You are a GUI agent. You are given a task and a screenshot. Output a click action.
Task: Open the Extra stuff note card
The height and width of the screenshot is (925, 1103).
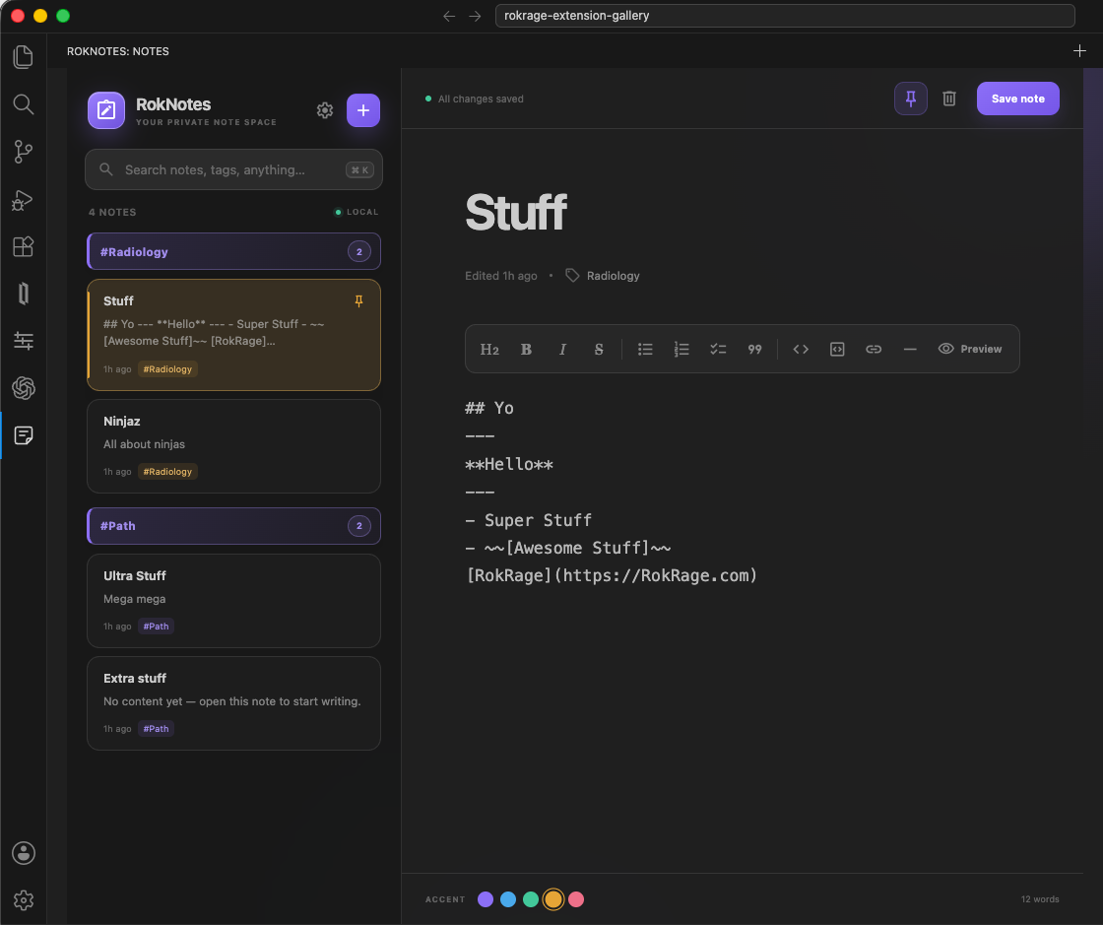pos(233,703)
